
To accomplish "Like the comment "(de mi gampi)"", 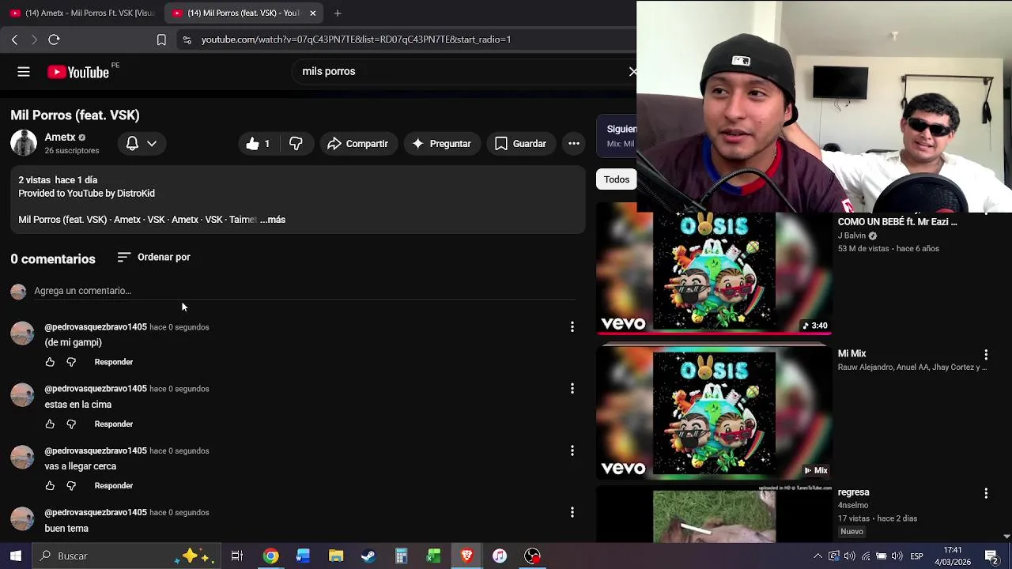I will (50, 362).
